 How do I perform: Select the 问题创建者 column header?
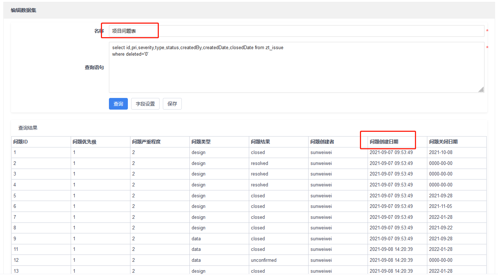(322, 142)
